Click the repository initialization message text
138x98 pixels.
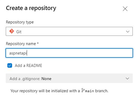click(59, 91)
